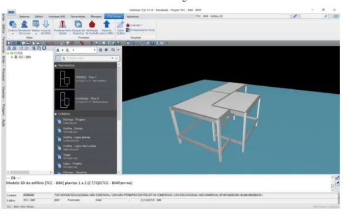Screen dimensions: 343x214
Task: Click the TQS application logo button
Action: (x=11, y=12)
